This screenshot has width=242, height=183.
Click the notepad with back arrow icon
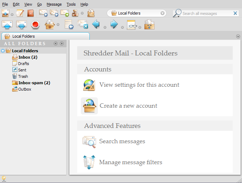click(69, 25)
